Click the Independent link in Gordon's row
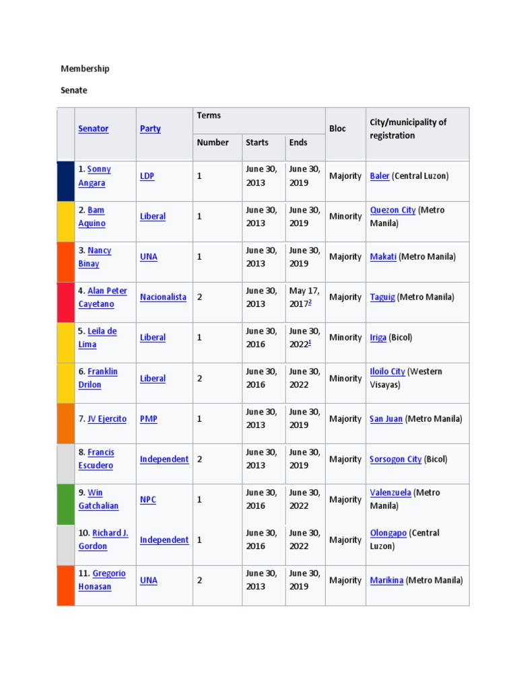This screenshot has width=517, height=689. point(164,540)
